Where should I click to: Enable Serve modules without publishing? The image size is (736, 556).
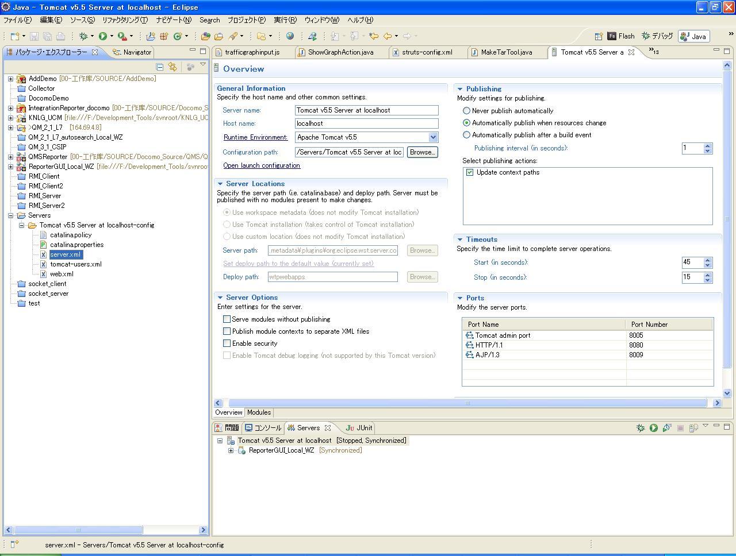227,319
